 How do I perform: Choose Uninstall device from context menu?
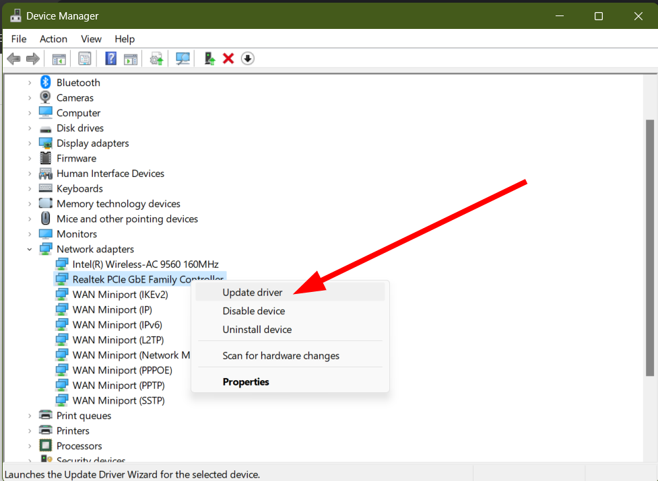click(x=290, y=330)
